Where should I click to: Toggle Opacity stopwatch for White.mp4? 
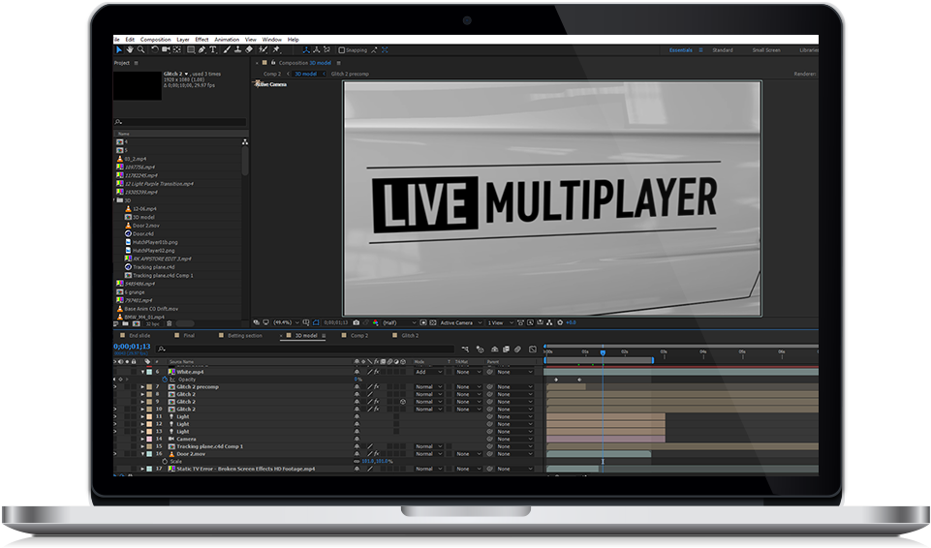pos(165,379)
